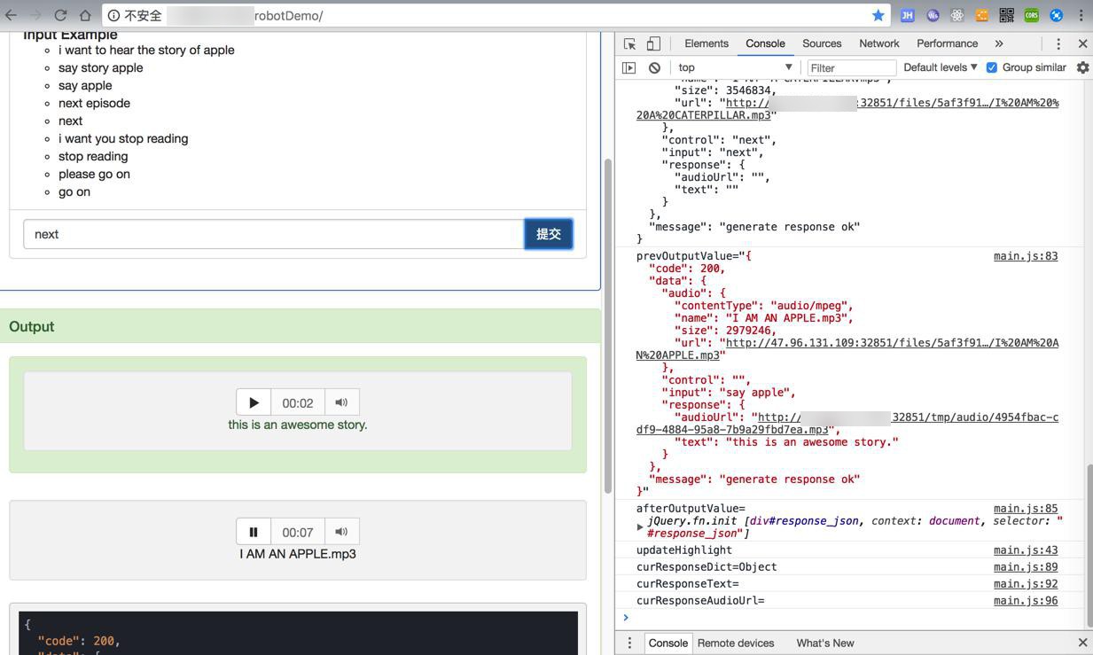This screenshot has height=655, width=1093.
Task: Open the JH browser extension
Action: [908, 15]
